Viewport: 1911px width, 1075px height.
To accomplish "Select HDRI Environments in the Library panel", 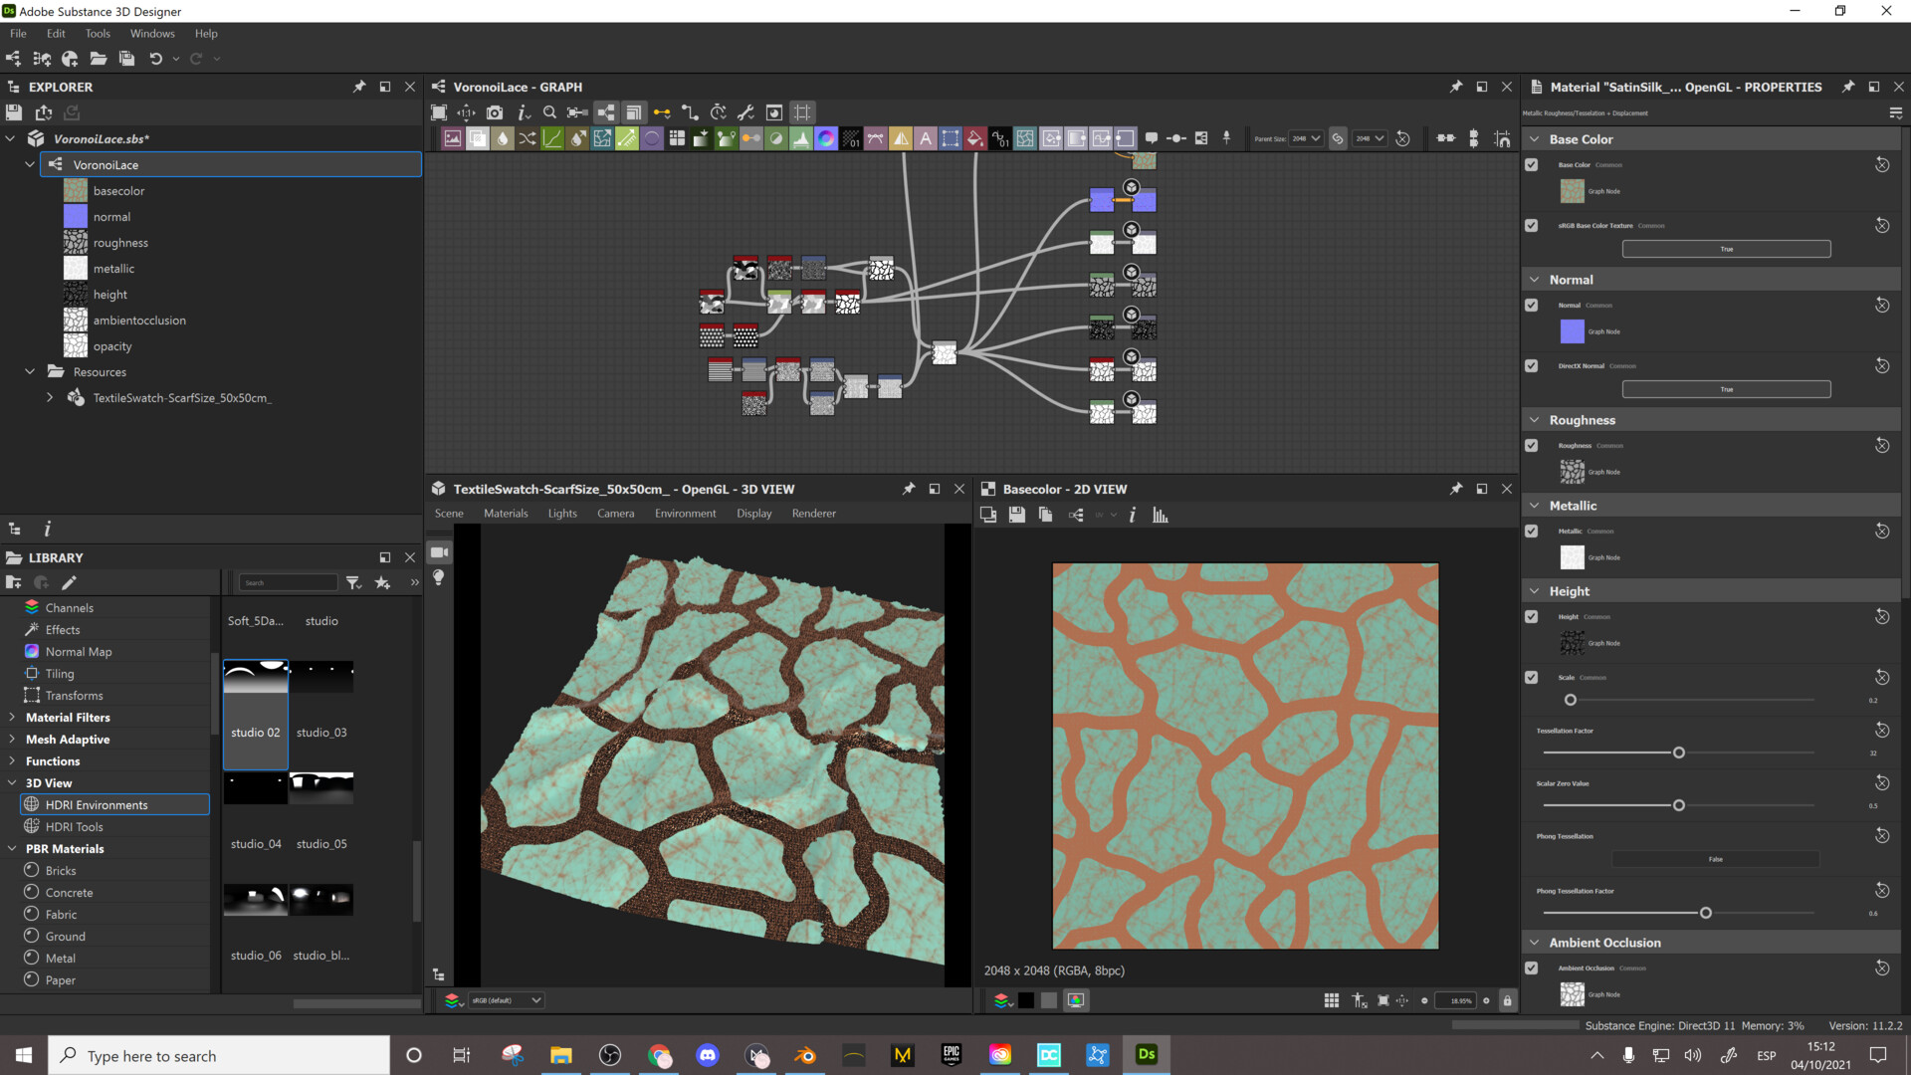I will tap(95, 804).
